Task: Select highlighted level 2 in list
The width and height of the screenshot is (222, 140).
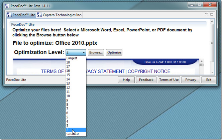Action: pos(76,130)
